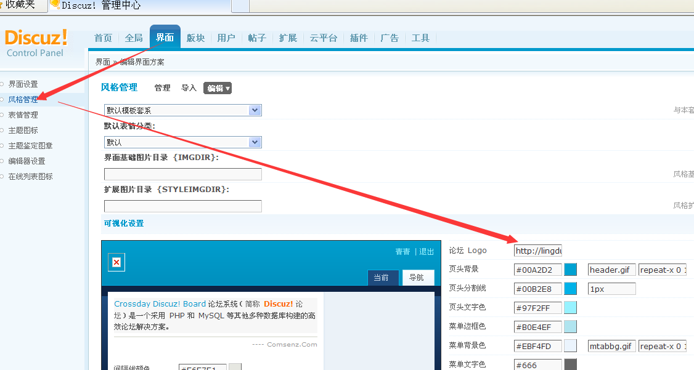This screenshot has height=370, width=694.
Task: Open the 广告 navigation menu
Action: click(x=390, y=38)
